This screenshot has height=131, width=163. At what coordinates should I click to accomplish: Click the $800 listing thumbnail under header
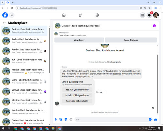(56, 34)
